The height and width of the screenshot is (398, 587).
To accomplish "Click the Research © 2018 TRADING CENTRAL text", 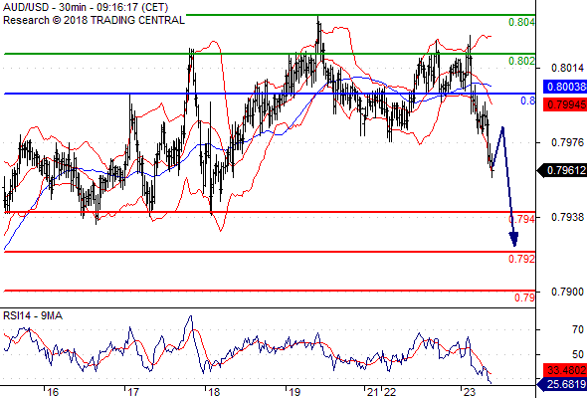I will coord(94,20).
